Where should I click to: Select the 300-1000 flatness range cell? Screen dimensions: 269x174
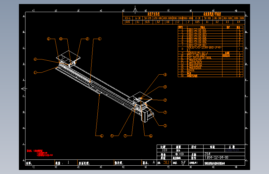pos(227,18)
